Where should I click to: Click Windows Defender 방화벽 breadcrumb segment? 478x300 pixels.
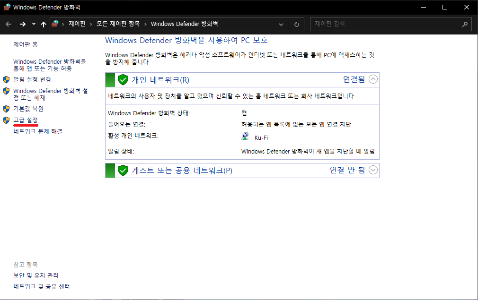pos(184,24)
